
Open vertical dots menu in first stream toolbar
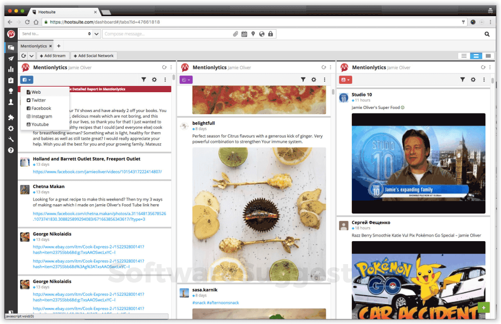(165, 80)
